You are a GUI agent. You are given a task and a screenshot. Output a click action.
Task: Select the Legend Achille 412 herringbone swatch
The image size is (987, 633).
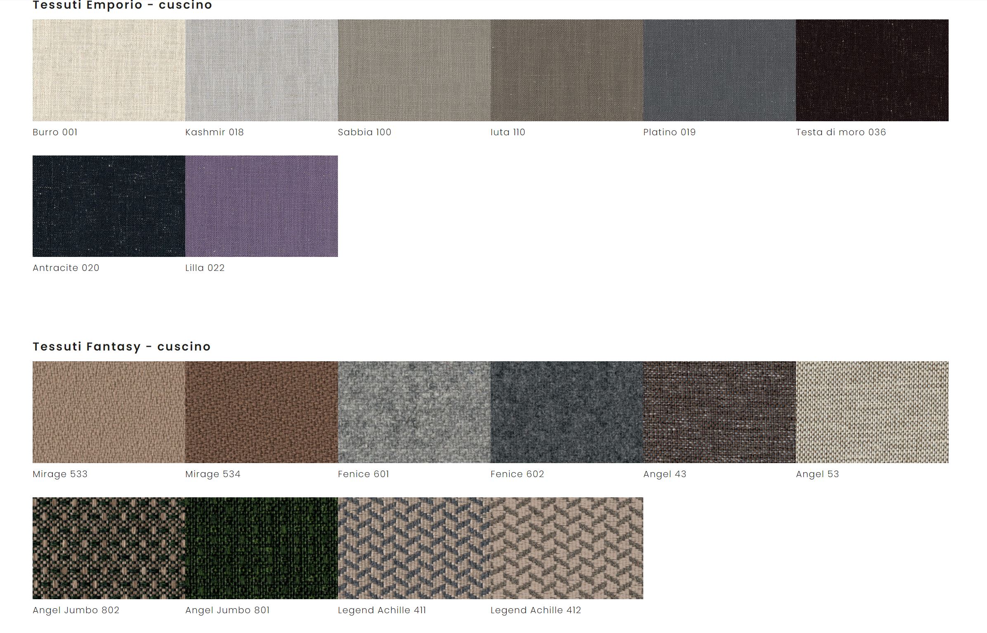click(x=567, y=548)
